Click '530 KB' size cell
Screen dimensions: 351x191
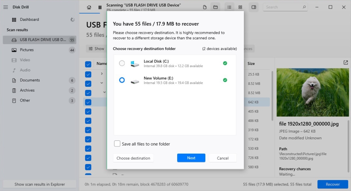click(x=253, y=149)
